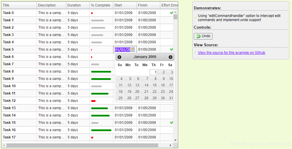Click the Start date input for Task 5

pyautogui.click(x=122, y=50)
